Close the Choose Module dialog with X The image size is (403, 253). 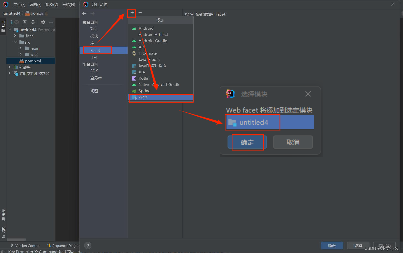[308, 94]
